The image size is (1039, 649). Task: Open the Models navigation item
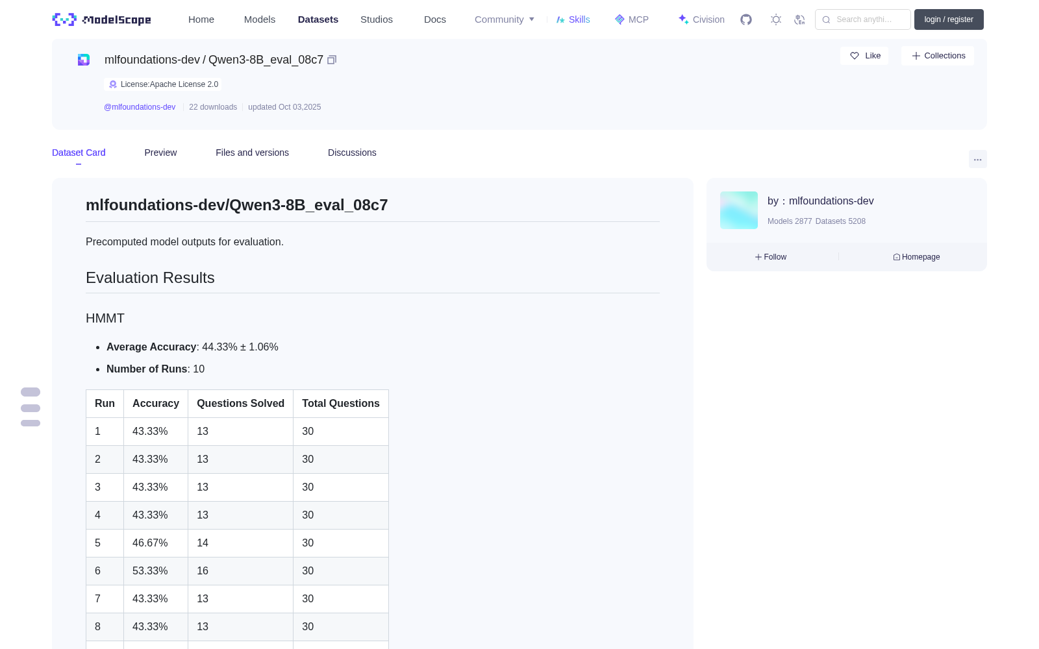tap(260, 19)
